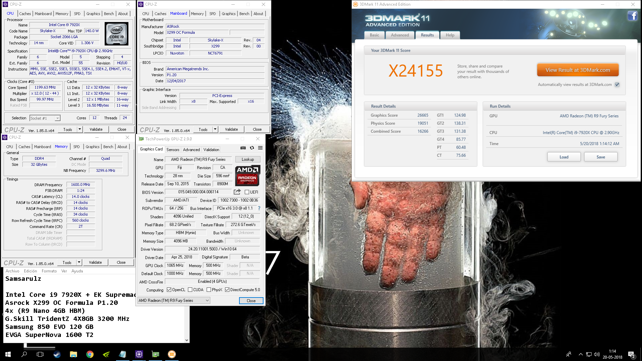Viewport: 642px width, 361px height.
Task: Switch to 3DMark 11 on the taskbar
Action: pos(172,354)
